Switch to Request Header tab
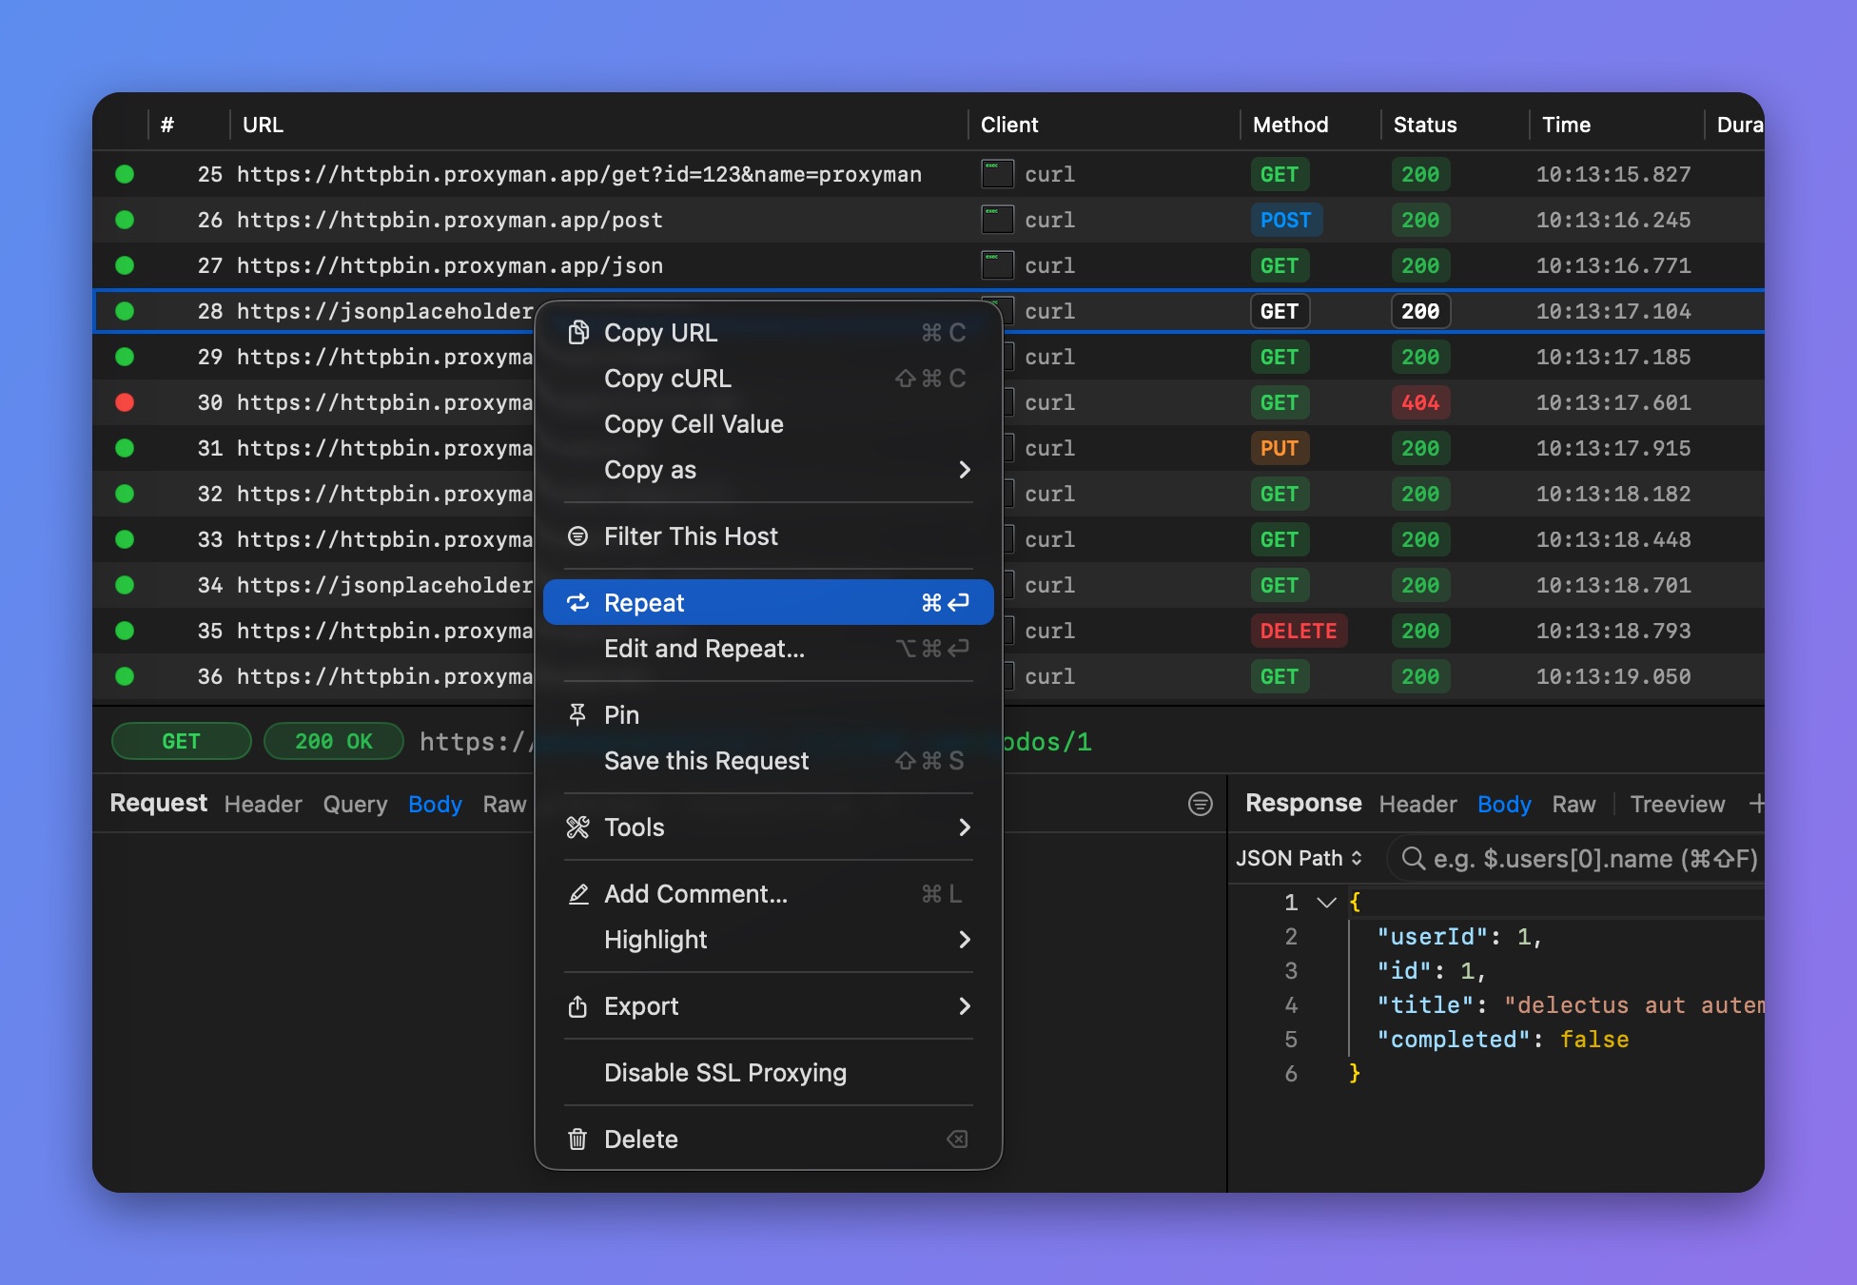Screen dimensions: 1857x1285 point(263,805)
